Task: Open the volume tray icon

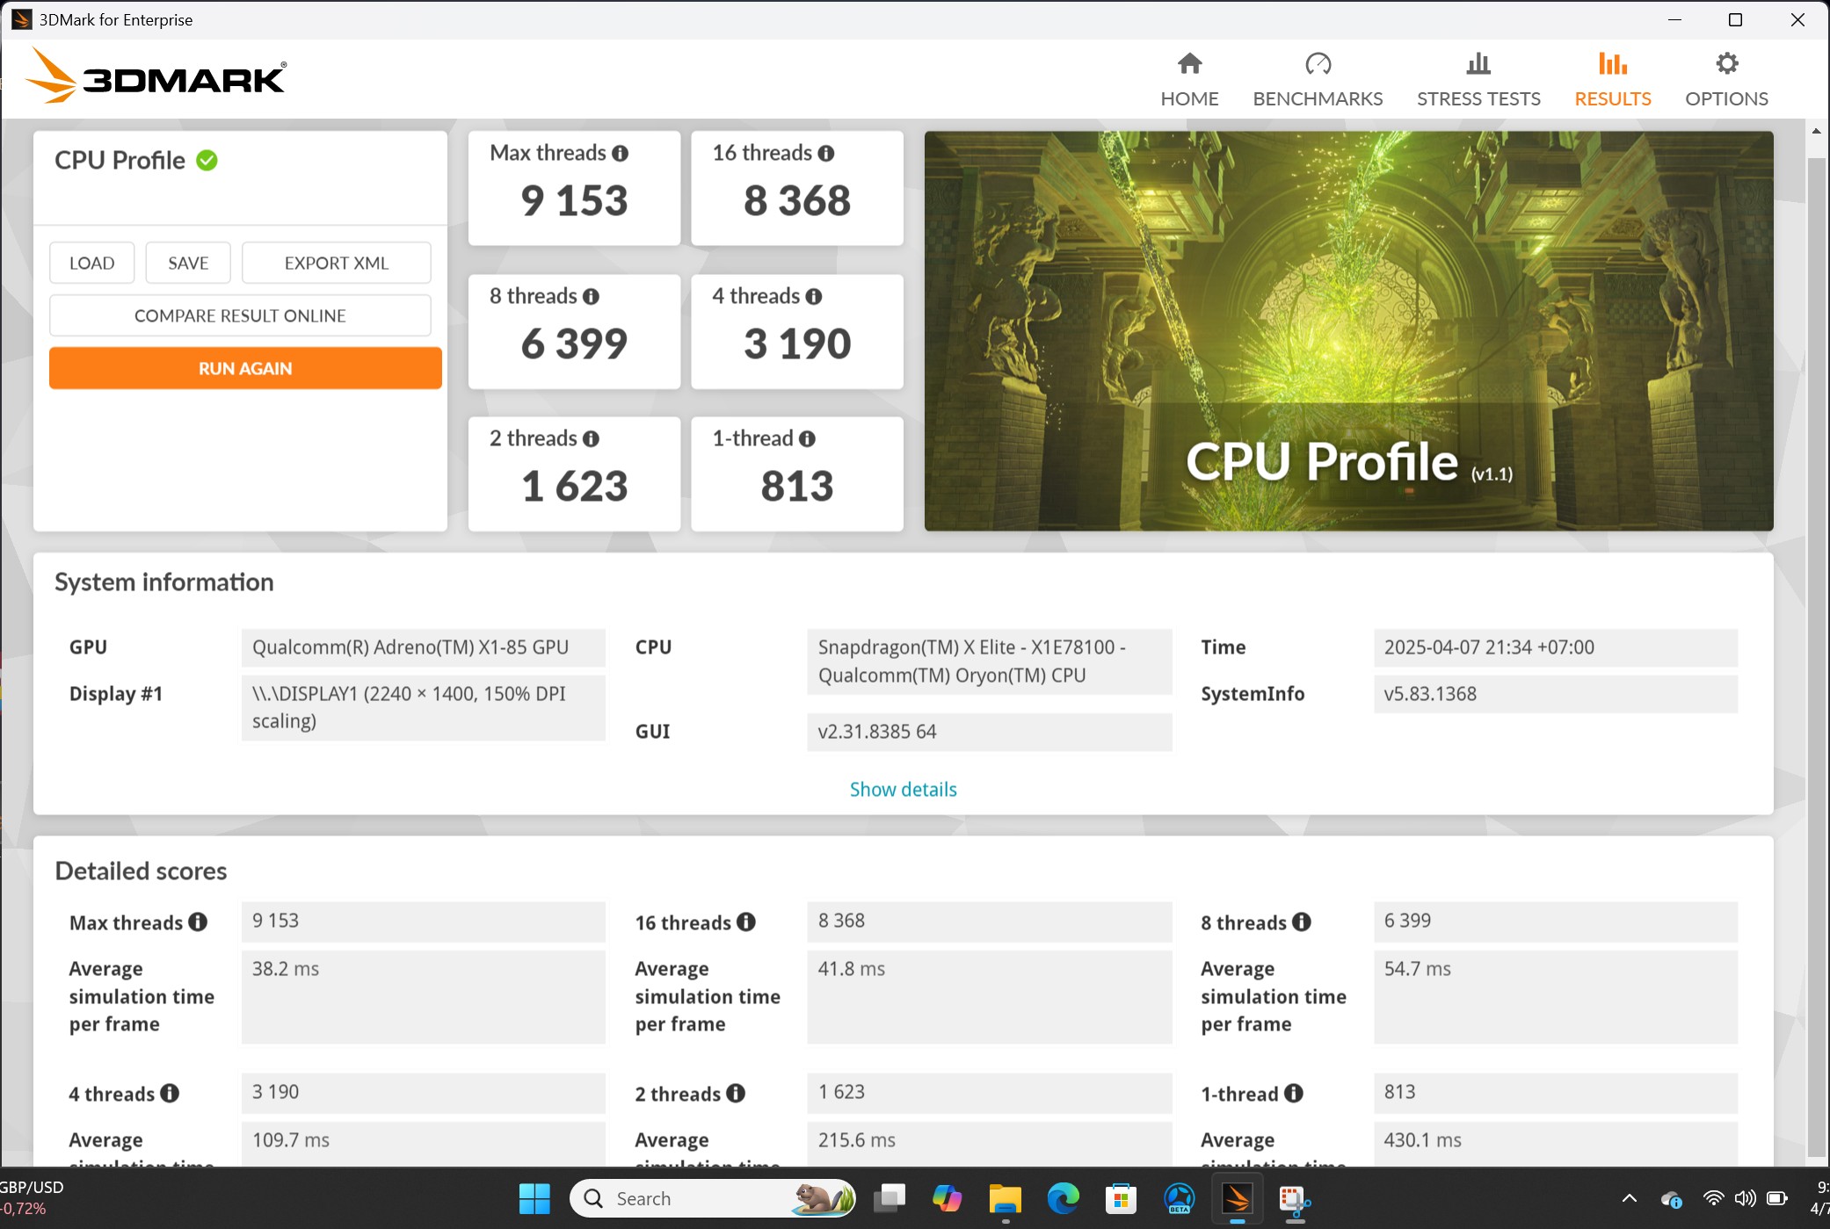Action: (1745, 1198)
